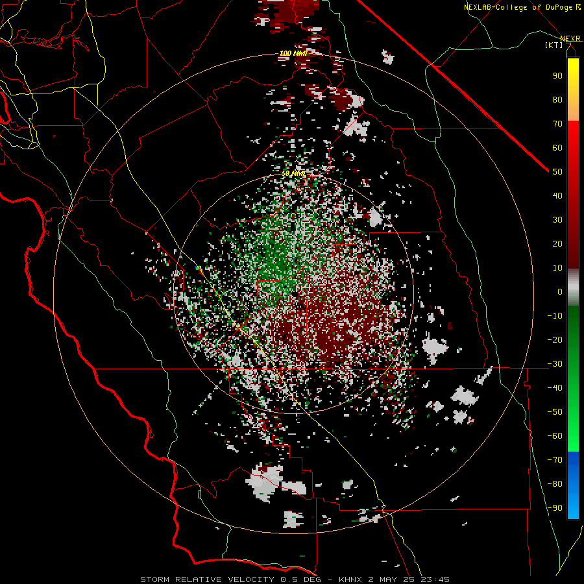Click the Storm Relative Velocity caption text

[295, 579]
